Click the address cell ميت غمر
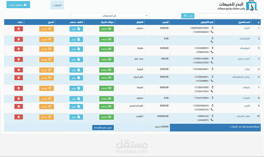 139,59
